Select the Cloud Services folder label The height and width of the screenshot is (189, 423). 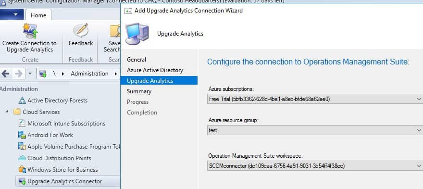(41, 112)
